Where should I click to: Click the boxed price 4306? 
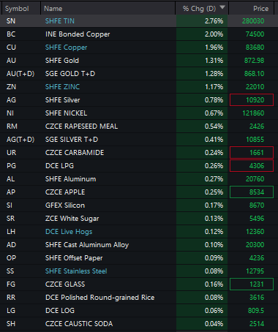[x=252, y=166]
